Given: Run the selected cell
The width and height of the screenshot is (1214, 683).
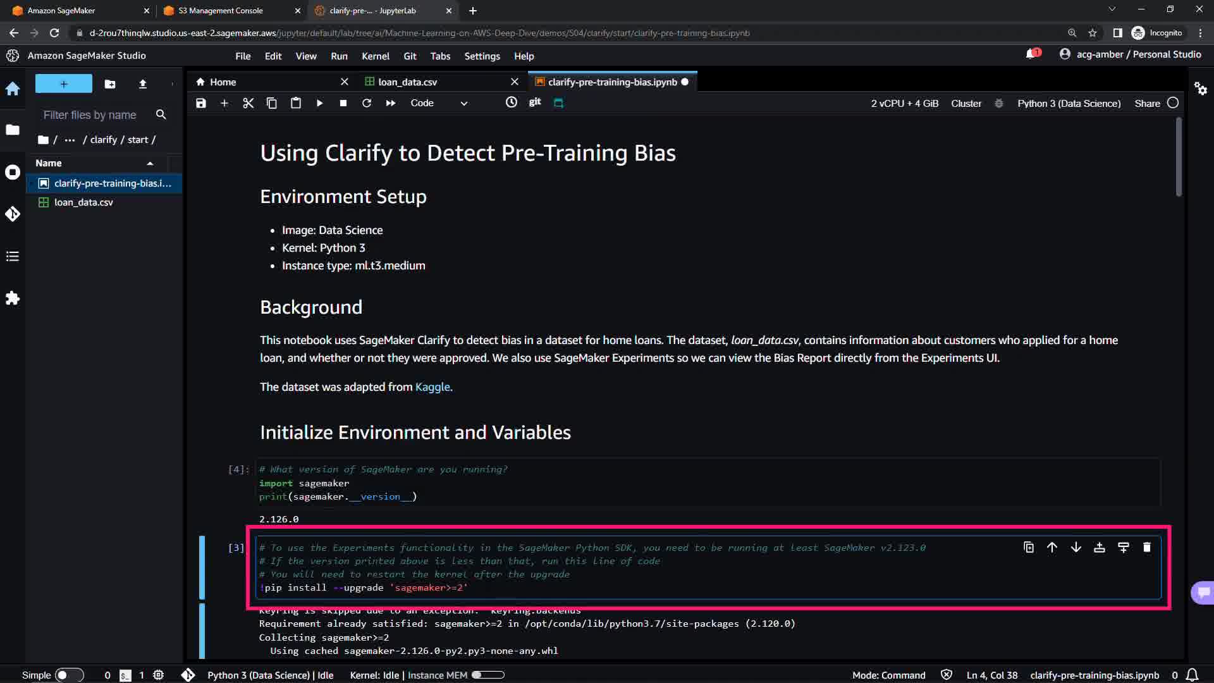Looking at the screenshot, I should 319,103.
